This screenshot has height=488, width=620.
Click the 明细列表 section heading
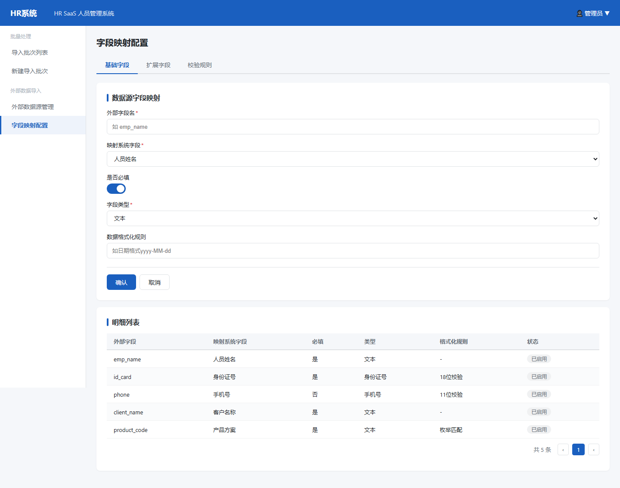tap(126, 322)
